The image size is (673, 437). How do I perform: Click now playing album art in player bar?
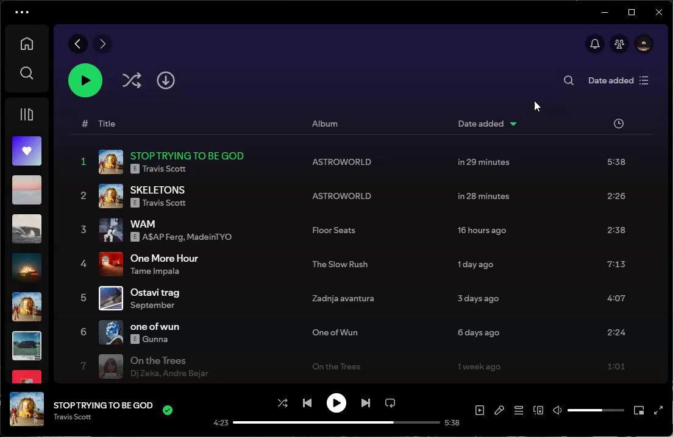pos(27,409)
